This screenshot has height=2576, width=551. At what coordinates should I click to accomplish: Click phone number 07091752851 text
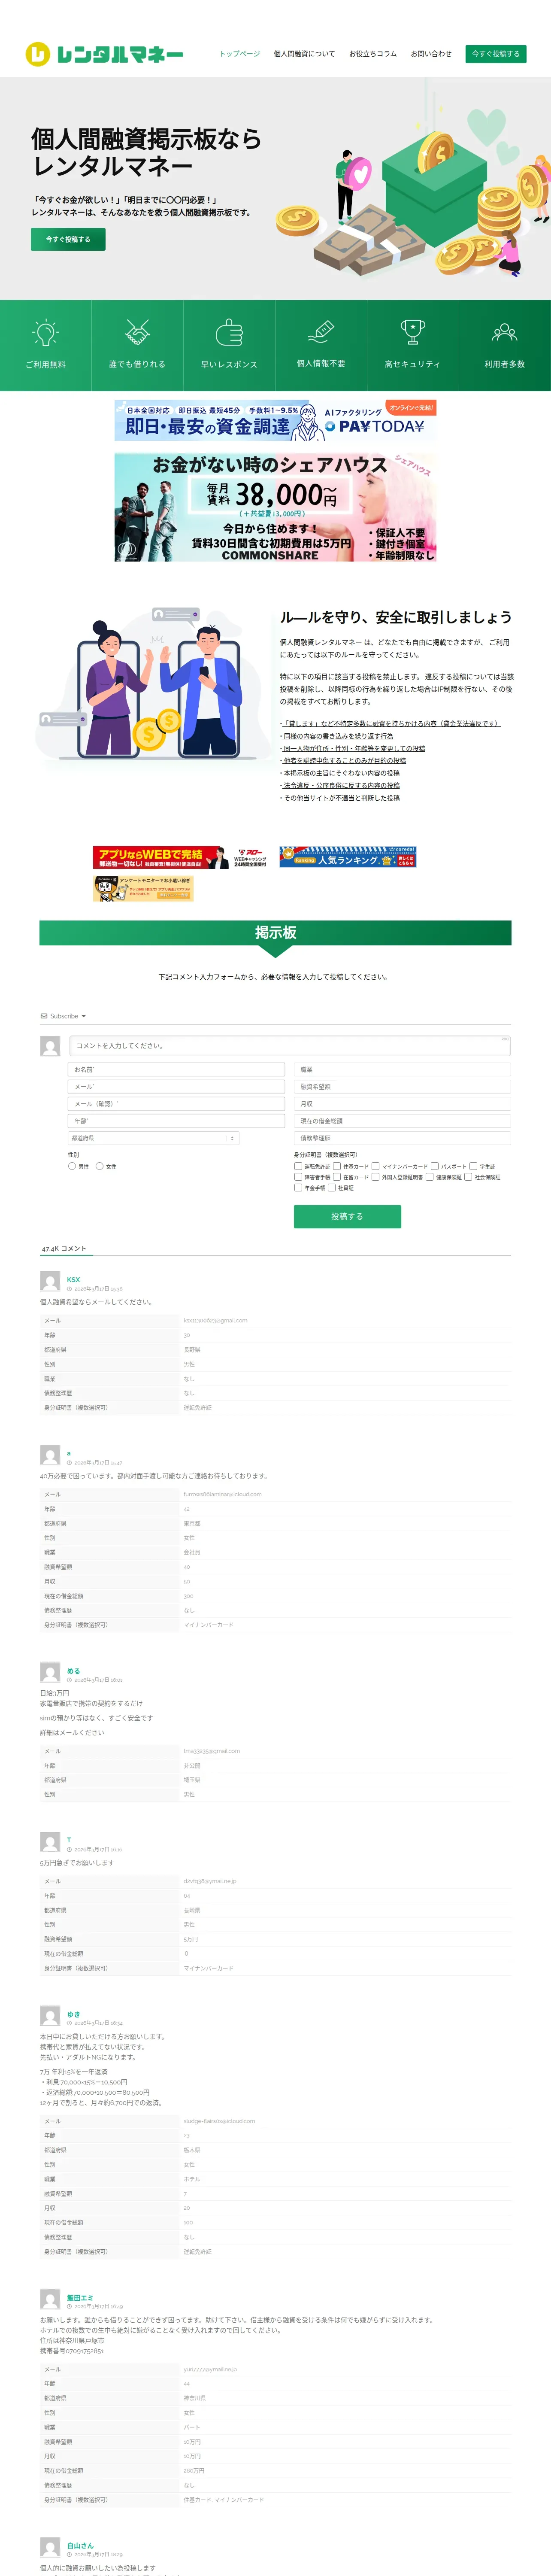pos(84,2352)
